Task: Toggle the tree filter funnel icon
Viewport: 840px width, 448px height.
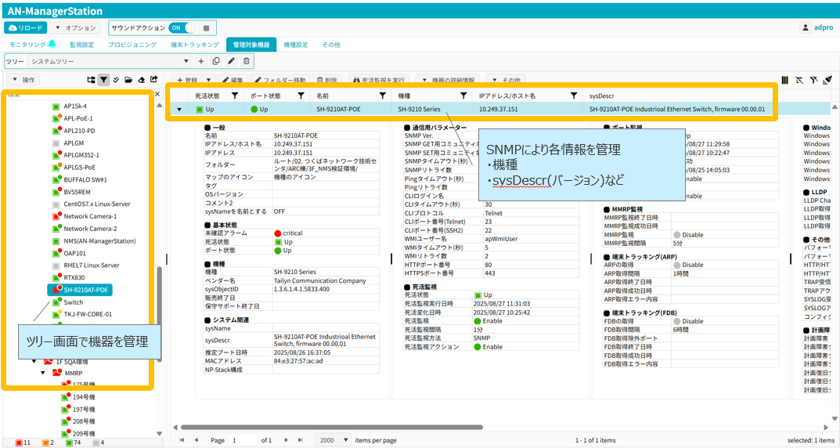Action: pyautogui.click(x=103, y=80)
